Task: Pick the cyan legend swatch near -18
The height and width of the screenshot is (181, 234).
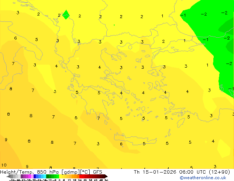Action: click(x=45, y=176)
